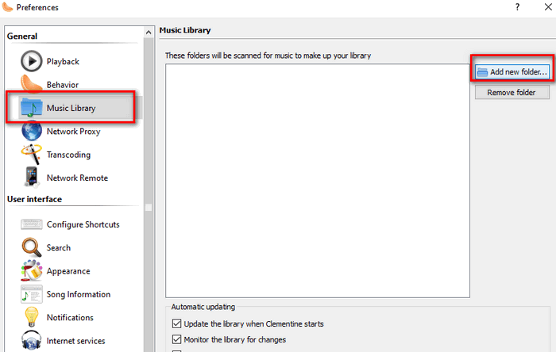556x352 pixels.
Task: Click the help question mark button
Action: [517, 7]
